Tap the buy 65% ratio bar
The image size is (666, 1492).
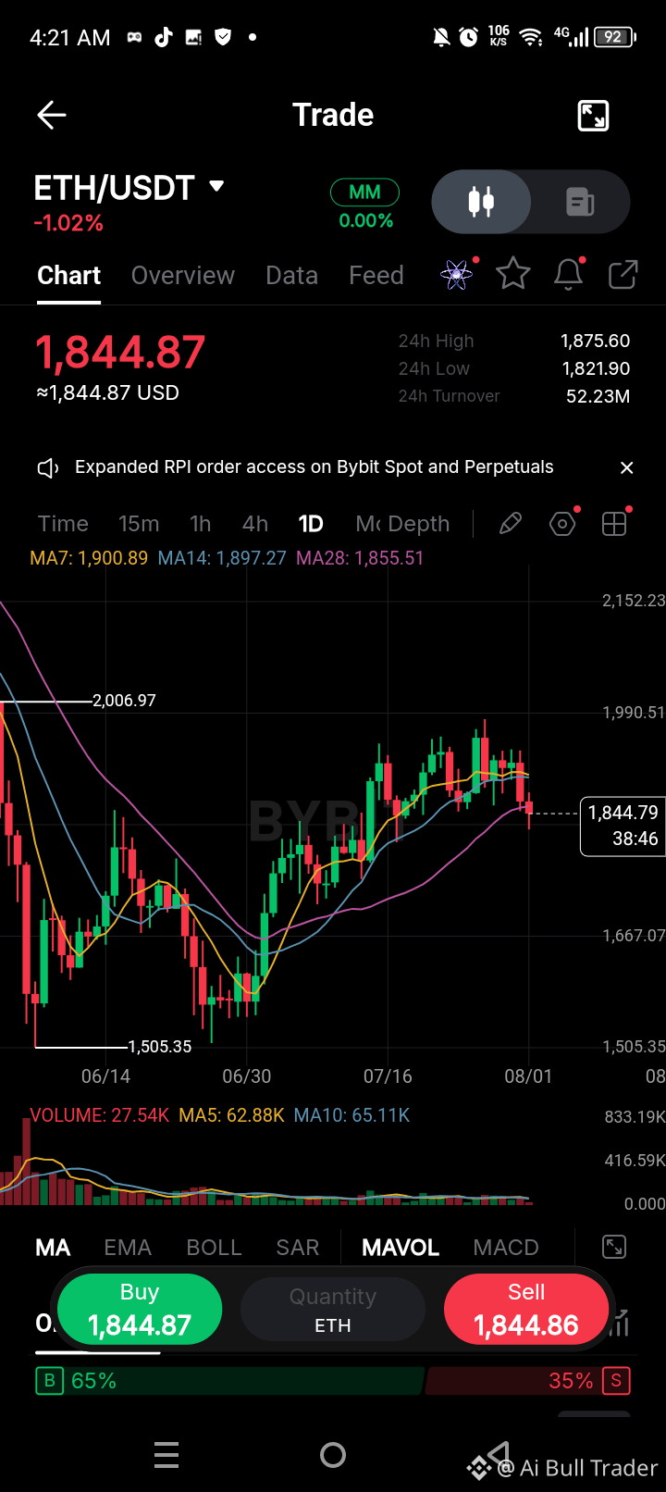pyautogui.click(x=229, y=1381)
